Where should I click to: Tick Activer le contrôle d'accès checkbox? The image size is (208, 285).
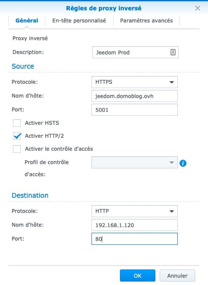coord(17,149)
